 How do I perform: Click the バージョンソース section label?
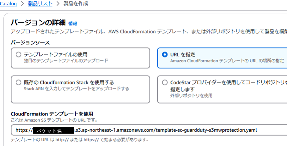click(30, 43)
